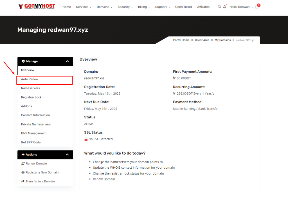Open the notifications bell icon
288x197 pixels.
pyautogui.click(x=224, y=7)
